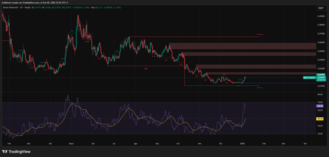Click the Nov label on the time axis
Viewport: 329px width, 157px height.
[199, 144]
